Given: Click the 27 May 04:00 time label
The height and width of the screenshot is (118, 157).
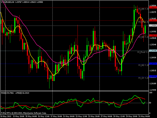Looking at the screenshot, I should [107, 116].
